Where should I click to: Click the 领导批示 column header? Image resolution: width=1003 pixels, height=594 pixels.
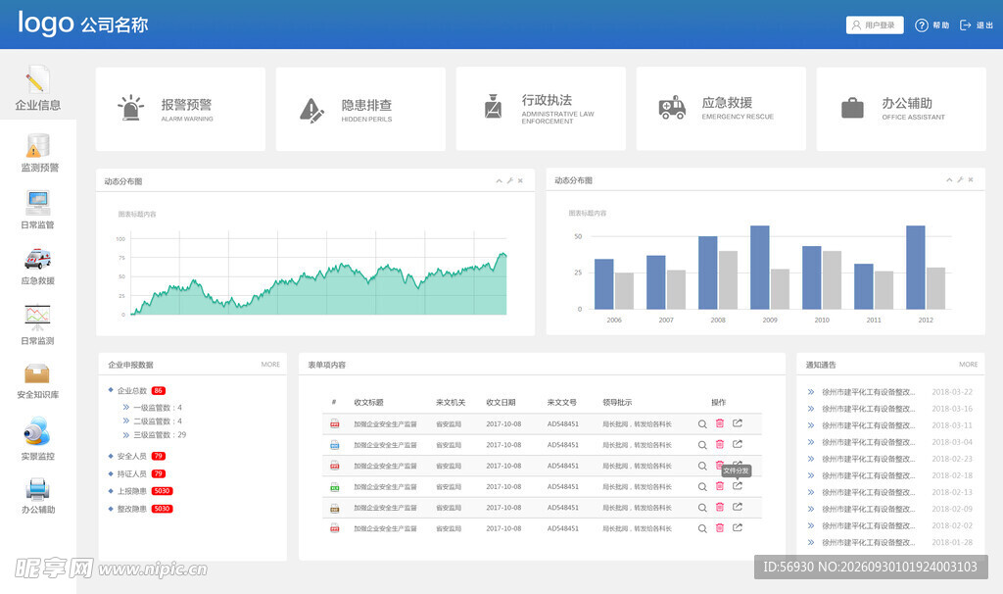(617, 403)
